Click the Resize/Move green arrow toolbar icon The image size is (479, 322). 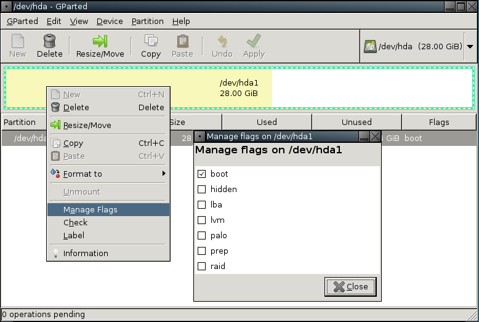[x=100, y=41]
